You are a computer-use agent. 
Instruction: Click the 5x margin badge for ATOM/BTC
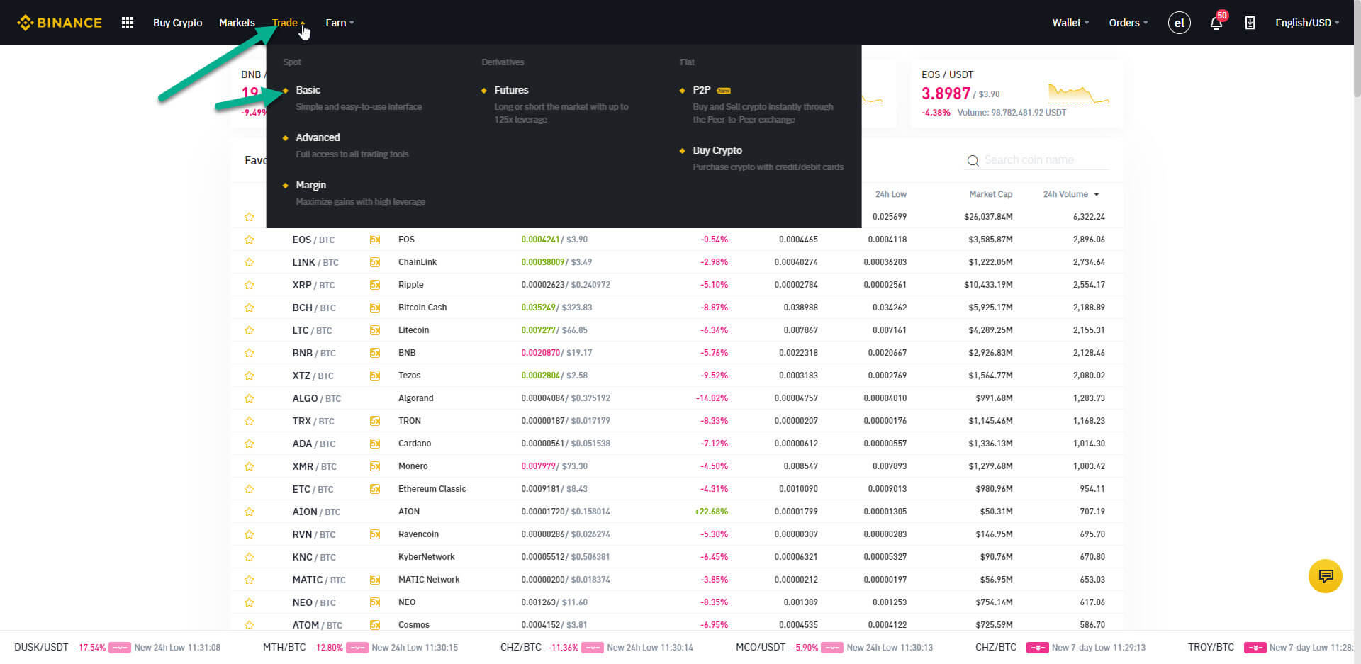click(375, 625)
